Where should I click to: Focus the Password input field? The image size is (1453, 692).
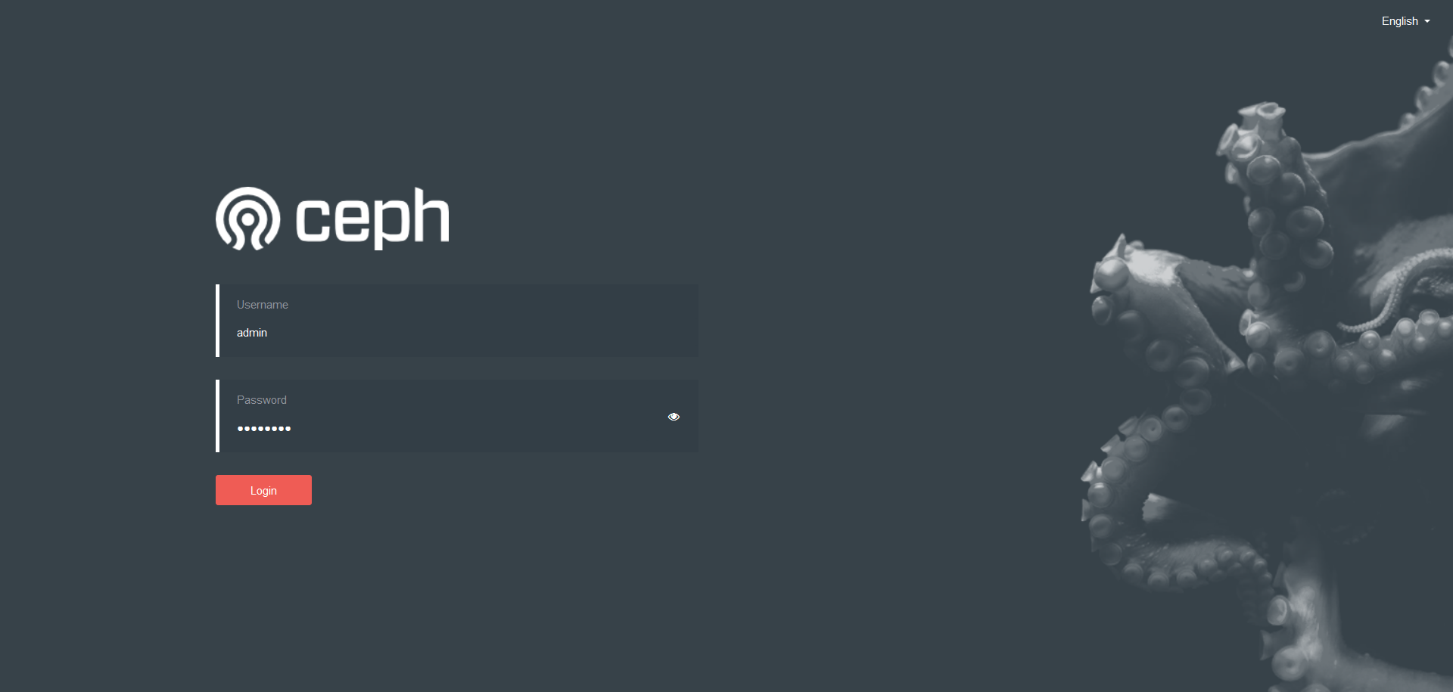(457, 416)
